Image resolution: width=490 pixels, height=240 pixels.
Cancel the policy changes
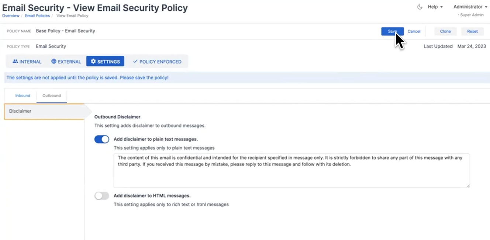(x=414, y=31)
